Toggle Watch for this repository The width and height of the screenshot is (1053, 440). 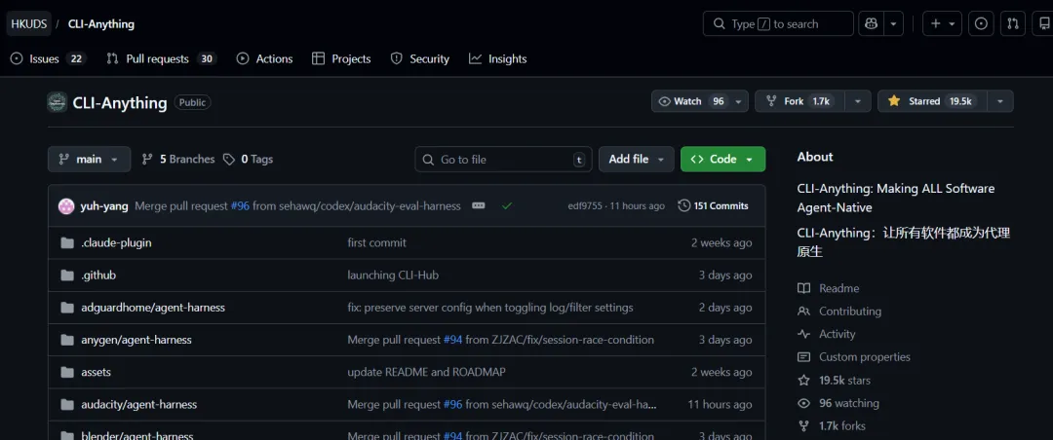[700, 101]
